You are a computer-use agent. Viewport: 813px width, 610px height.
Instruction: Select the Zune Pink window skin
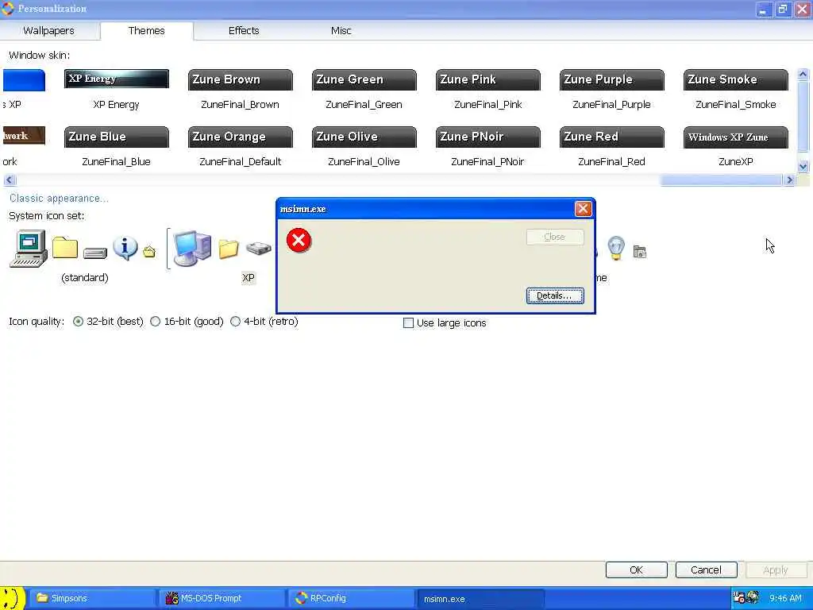click(x=488, y=80)
